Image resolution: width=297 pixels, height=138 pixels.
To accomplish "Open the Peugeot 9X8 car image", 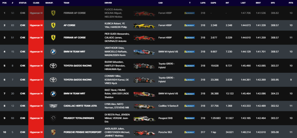I will coord(144,119).
